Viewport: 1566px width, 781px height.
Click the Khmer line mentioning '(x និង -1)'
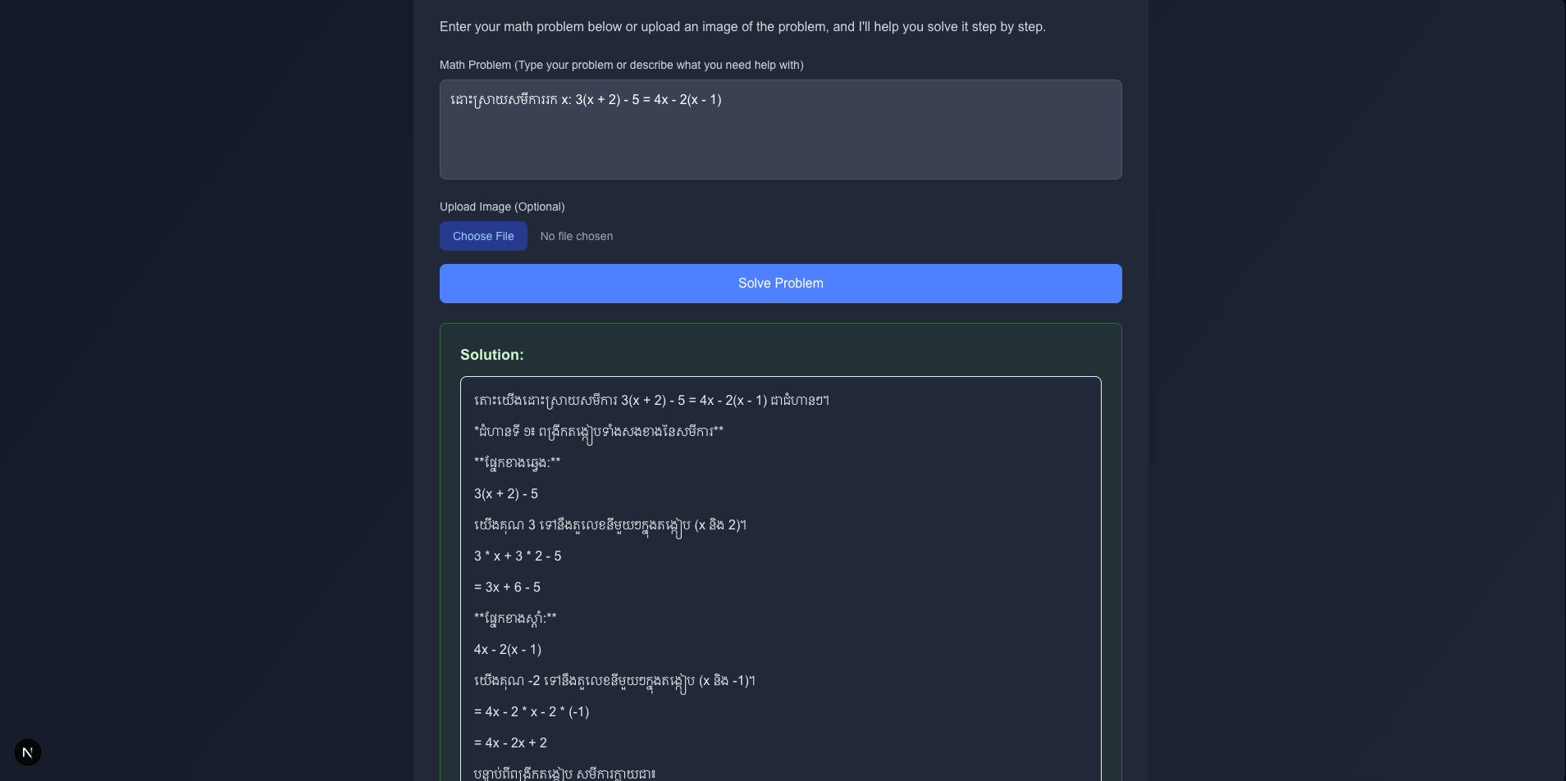pyautogui.click(x=614, y=681)
